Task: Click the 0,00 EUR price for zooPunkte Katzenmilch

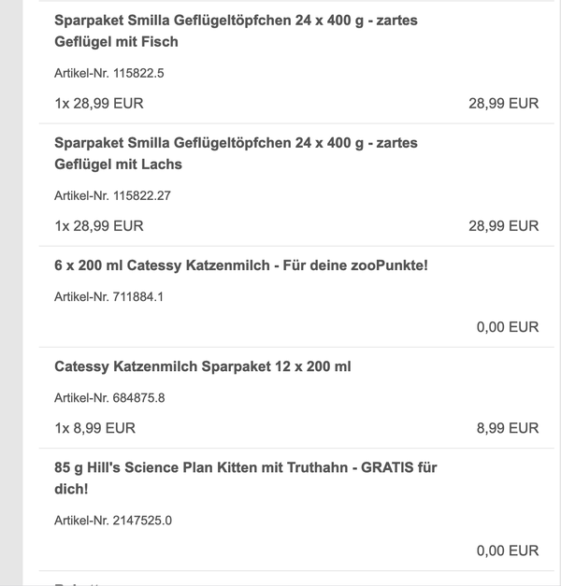Action: tap(508, 327)
